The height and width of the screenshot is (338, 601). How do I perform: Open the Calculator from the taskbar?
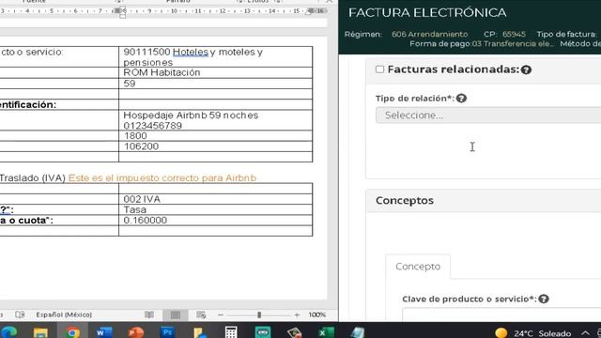coord(231,331)
